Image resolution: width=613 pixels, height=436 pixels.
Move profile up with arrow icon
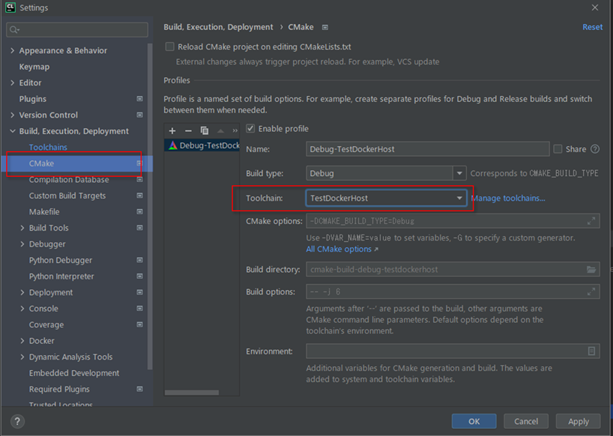pyautogui.click(x=220, y=131)
